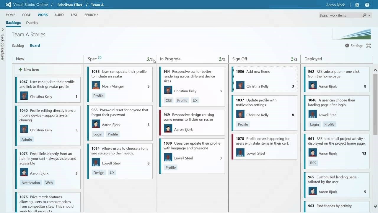Click the RSS tag on card 961
Viewport: 378px width, 213px height.
click(x=313, y=163)
